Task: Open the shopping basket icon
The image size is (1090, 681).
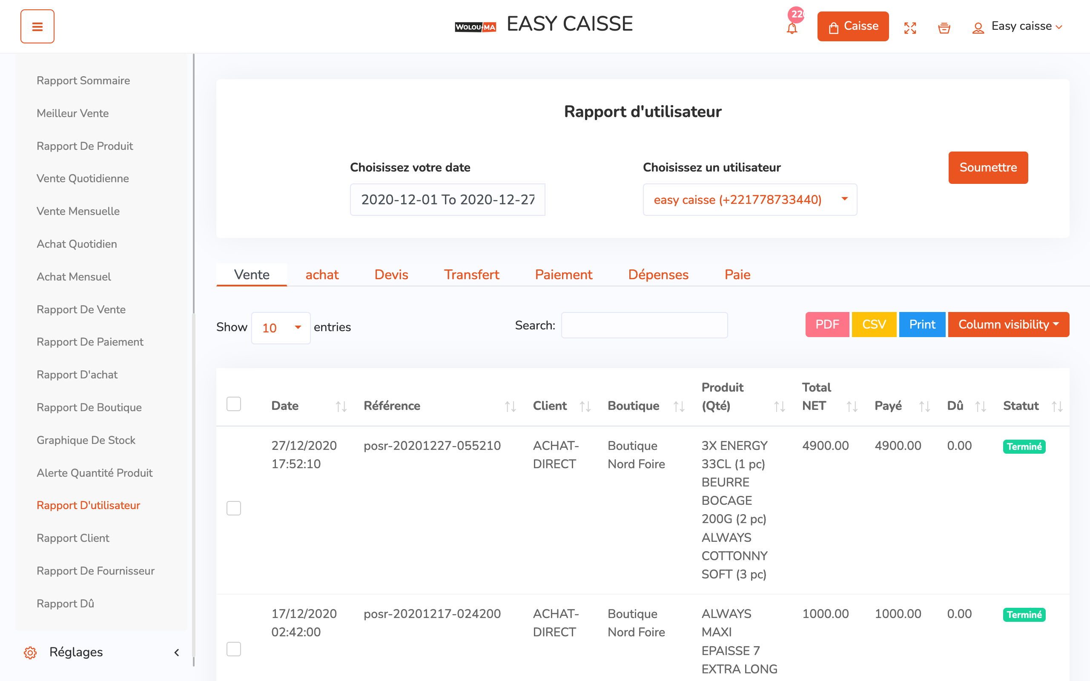Action: coord(944,29)
